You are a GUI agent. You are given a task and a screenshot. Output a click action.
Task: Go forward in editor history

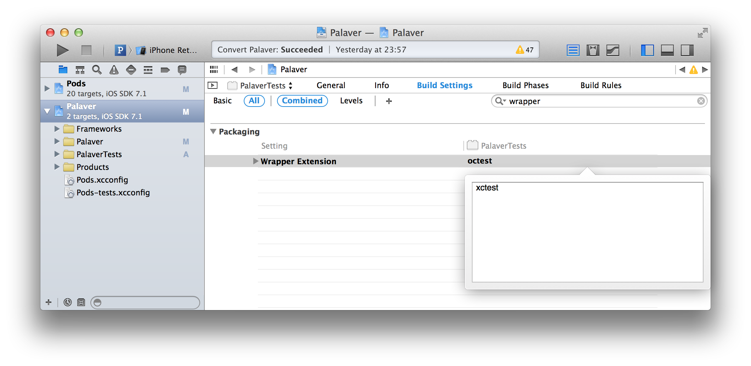[x=252, y=69]
